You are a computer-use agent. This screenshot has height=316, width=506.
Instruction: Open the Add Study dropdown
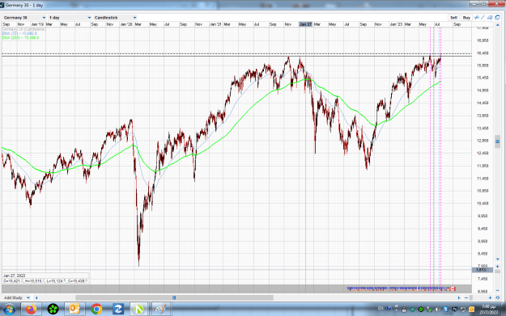pyautogui.click(x=17, y=297)
